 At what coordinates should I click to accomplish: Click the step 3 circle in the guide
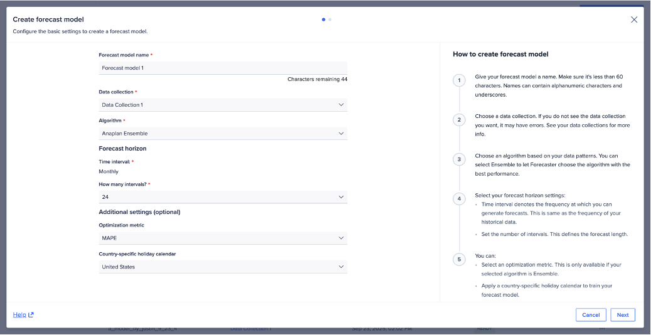pos(459,159)
